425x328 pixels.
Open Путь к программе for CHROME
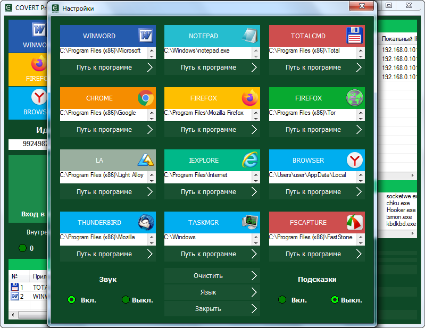point(108,130)
